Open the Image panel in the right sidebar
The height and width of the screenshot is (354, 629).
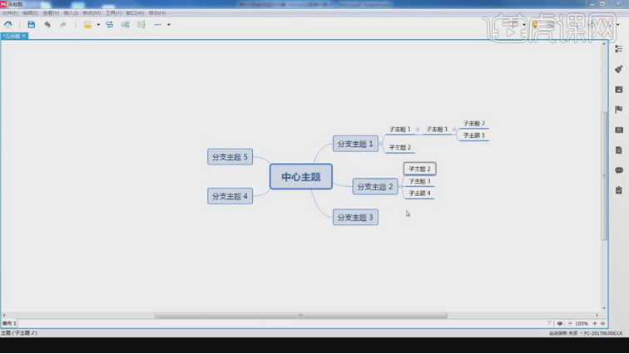point(618,90)
